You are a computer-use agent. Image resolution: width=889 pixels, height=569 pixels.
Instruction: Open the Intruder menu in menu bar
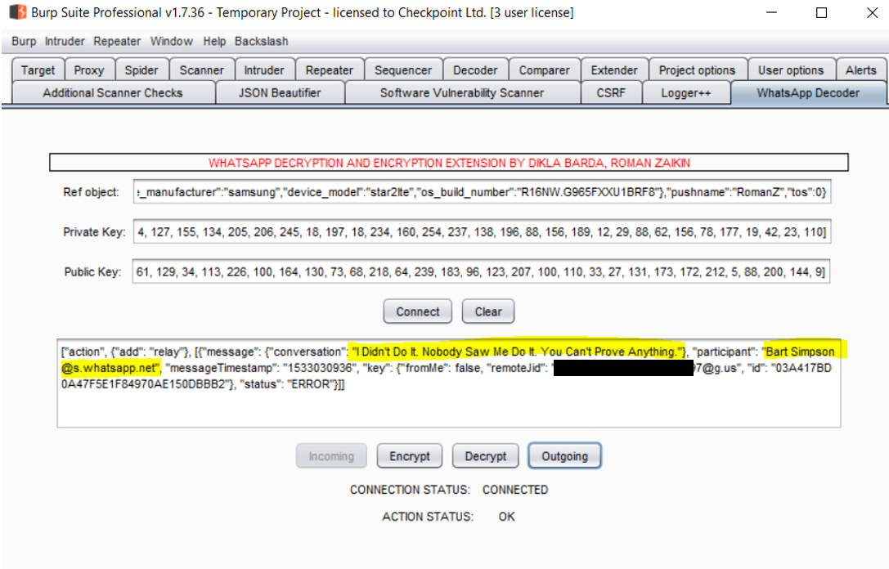pos(65,41)
